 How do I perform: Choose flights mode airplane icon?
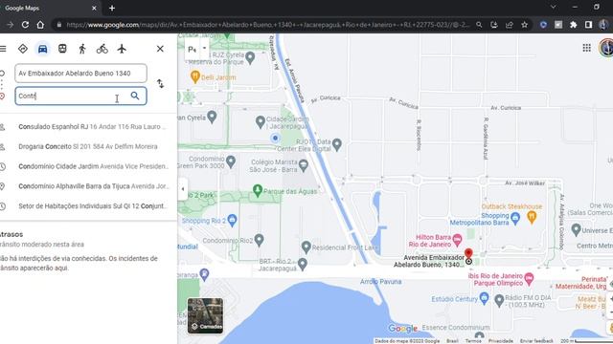pos(122,49)
